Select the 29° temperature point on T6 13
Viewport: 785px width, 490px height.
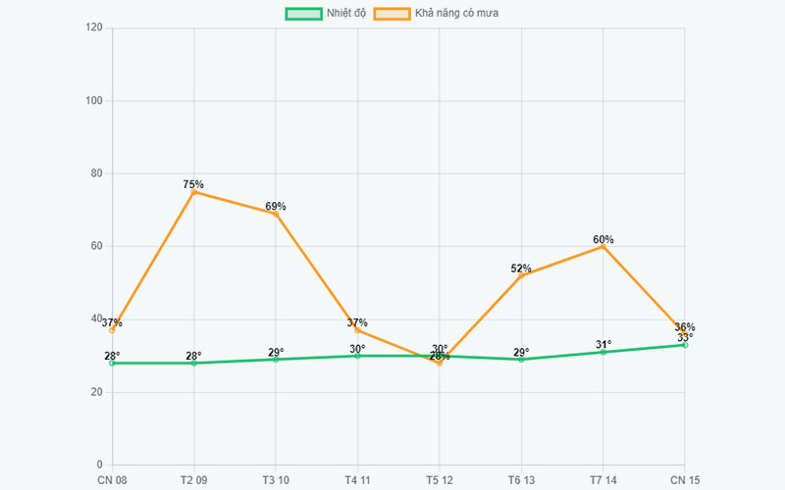pos(521,360)
